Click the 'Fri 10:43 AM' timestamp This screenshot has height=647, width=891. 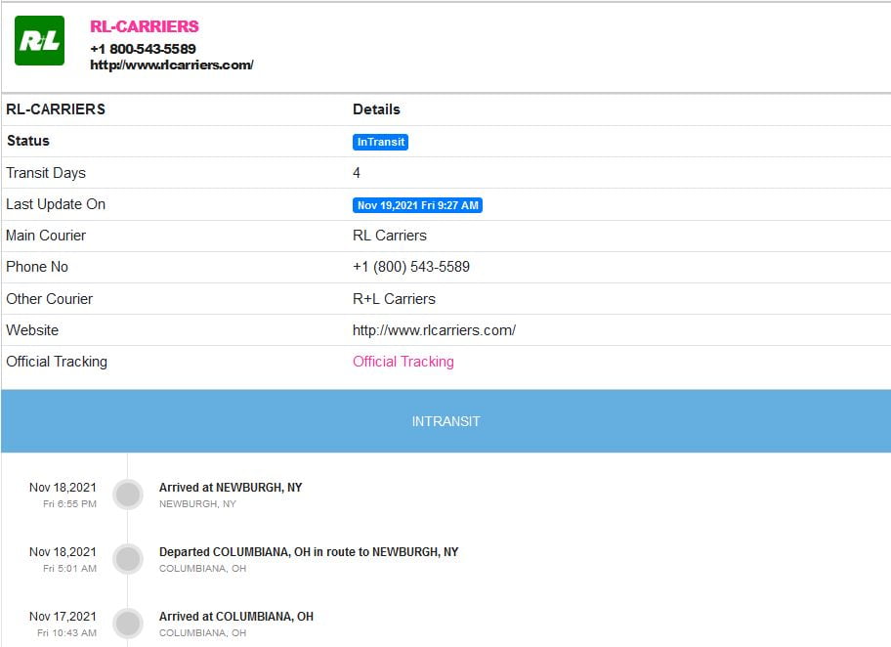pos(66,632)
